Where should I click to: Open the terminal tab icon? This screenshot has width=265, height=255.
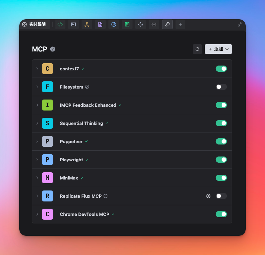[x=73, y=24]
